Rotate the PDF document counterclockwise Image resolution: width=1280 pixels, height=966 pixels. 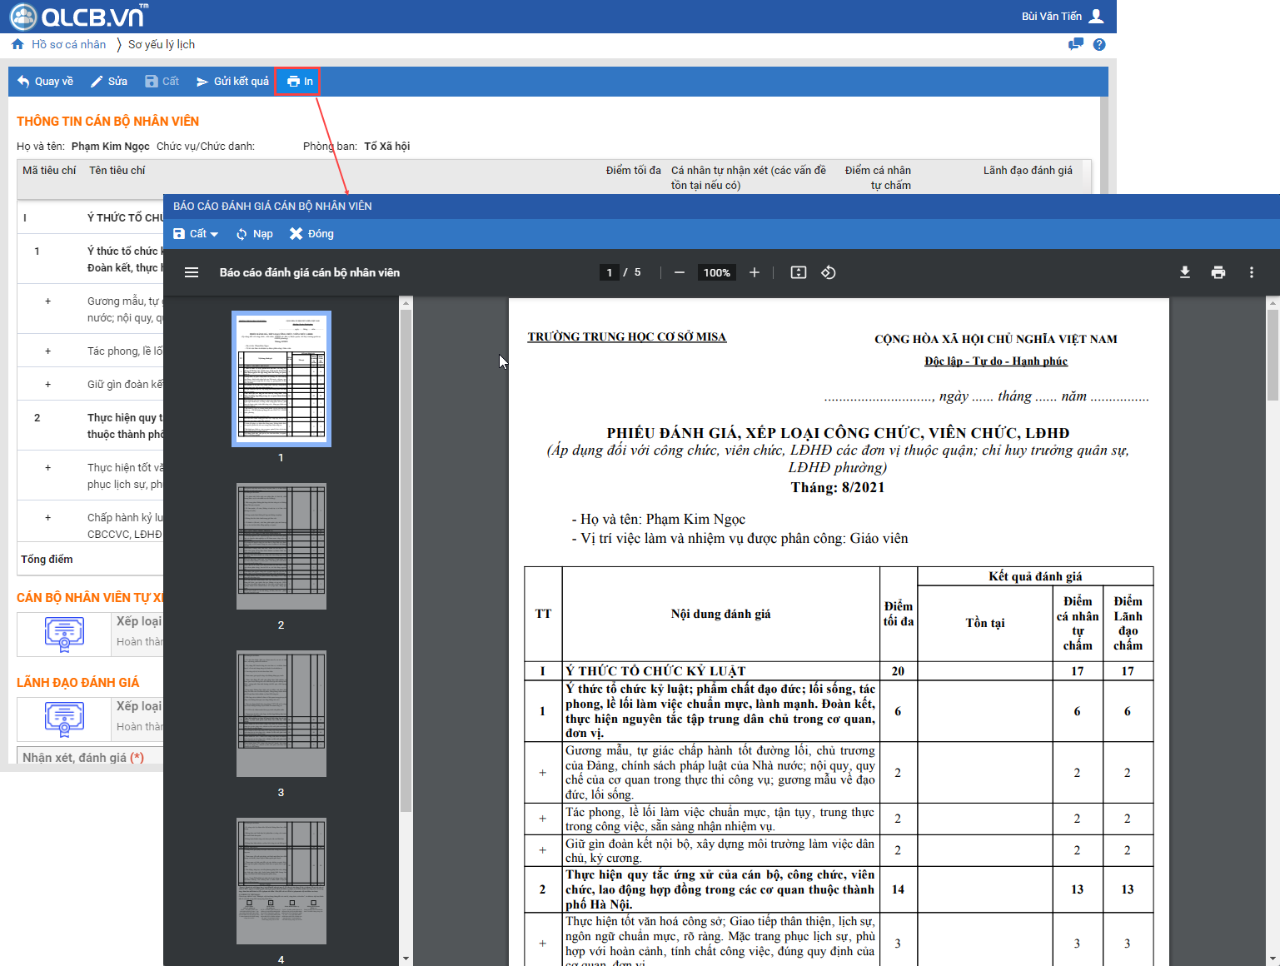pyautogui.click(x=829, y=272)
